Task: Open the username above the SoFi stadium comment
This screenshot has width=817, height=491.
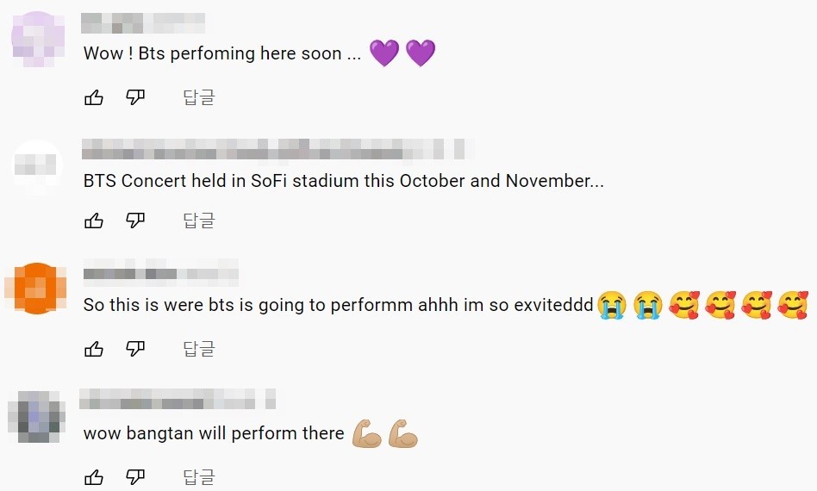Action: coord(278,149)
